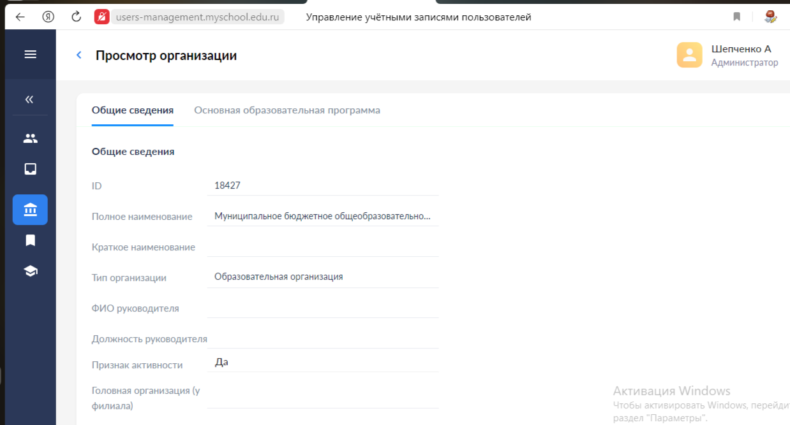This screenshot has width=790, height=425.
Task: Click the inbox tray sidebar icon
Action: [x=30, y=169]
